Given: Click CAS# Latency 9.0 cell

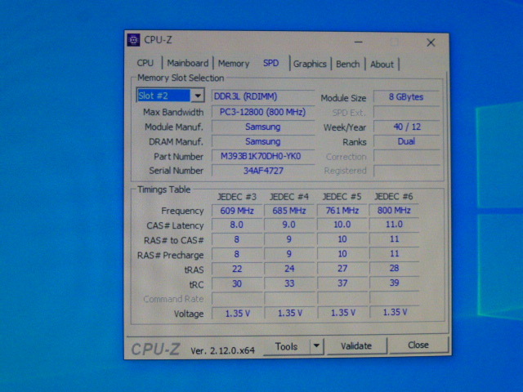Looking at the screenshot, I should [x=289, y=225].
